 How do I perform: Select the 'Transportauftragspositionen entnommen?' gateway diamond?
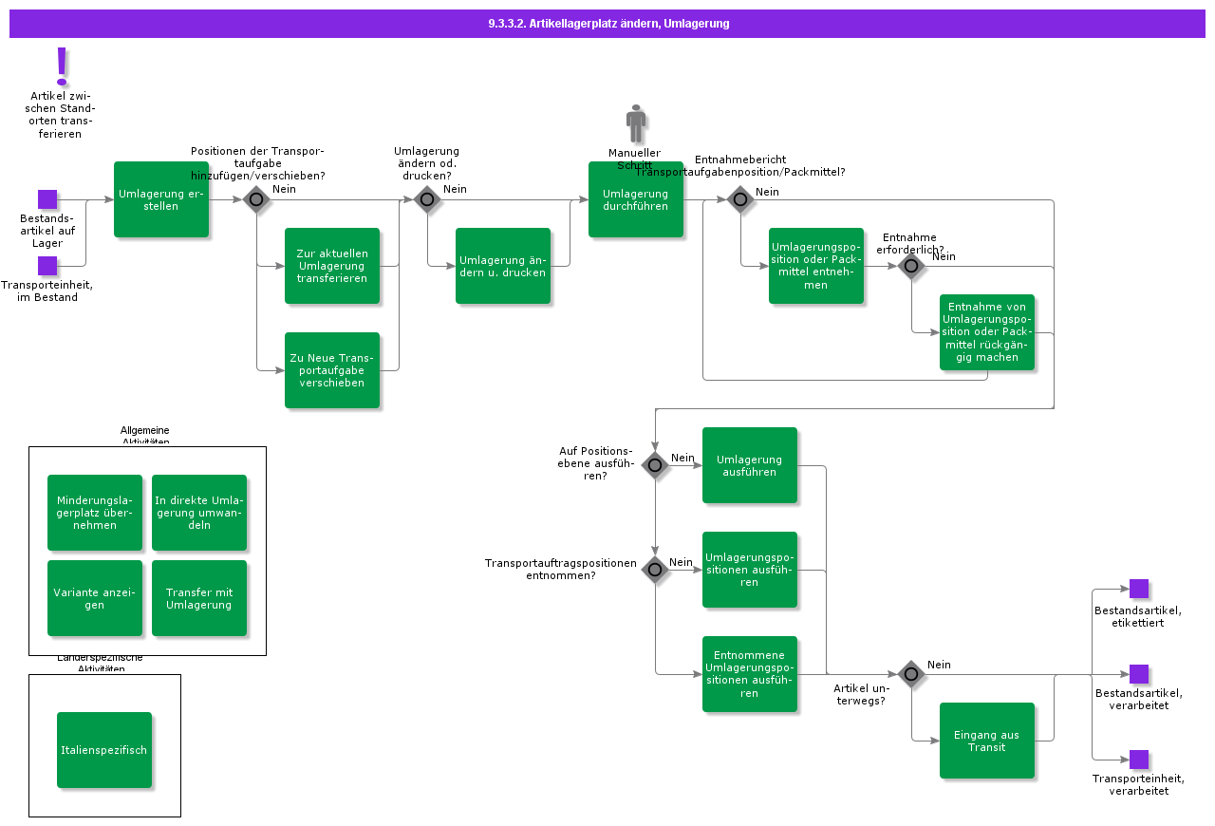tap(655, 570)
